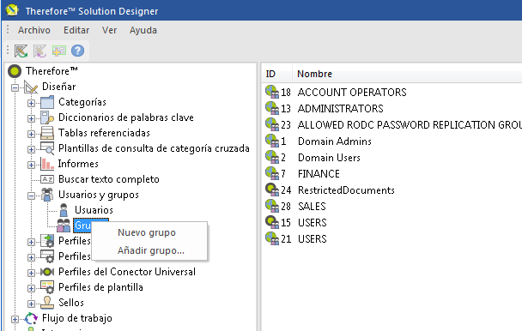
Task: Click Plantillas de consulta icon
Action: pyautogui.click(x=47, y=148)
